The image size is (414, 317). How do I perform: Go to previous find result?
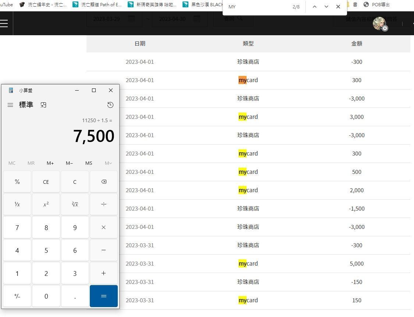point(314,7)
